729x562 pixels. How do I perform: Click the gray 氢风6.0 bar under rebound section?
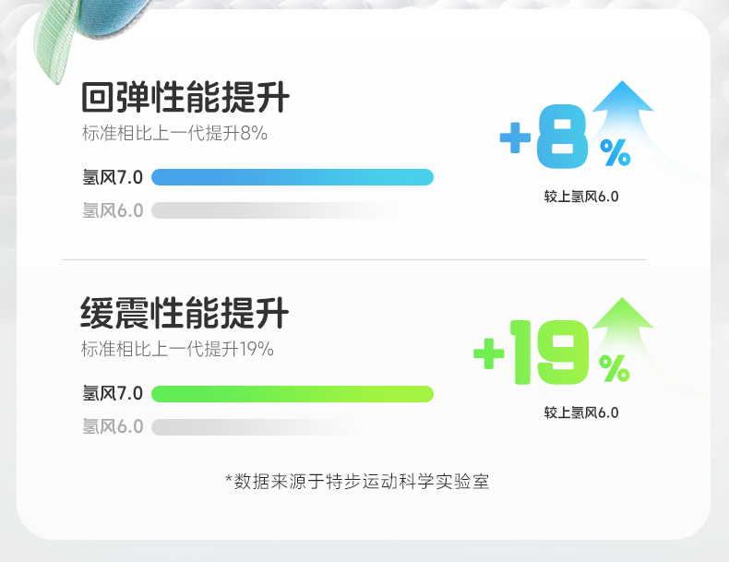(x=274, y=210)
